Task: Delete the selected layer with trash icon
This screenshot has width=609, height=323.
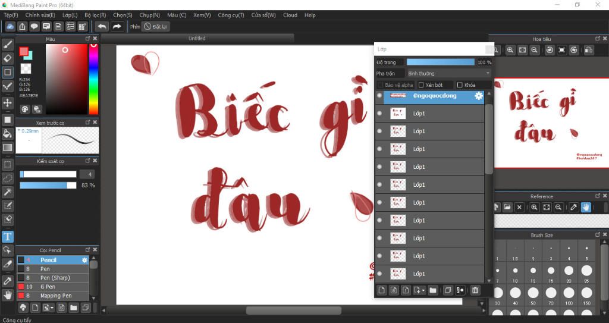Action: (x=475, y=290)
